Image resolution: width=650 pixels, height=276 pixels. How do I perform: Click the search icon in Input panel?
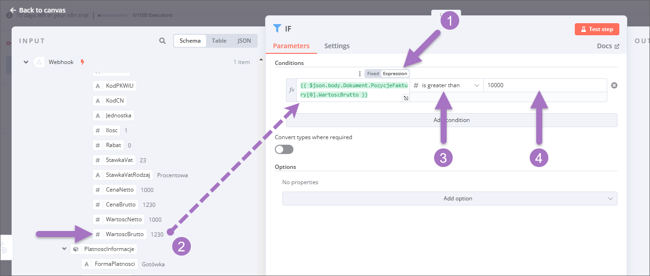click(162, 41)
